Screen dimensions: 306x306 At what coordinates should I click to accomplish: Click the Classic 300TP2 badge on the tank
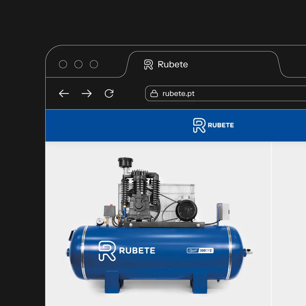[x=200, y=250]
